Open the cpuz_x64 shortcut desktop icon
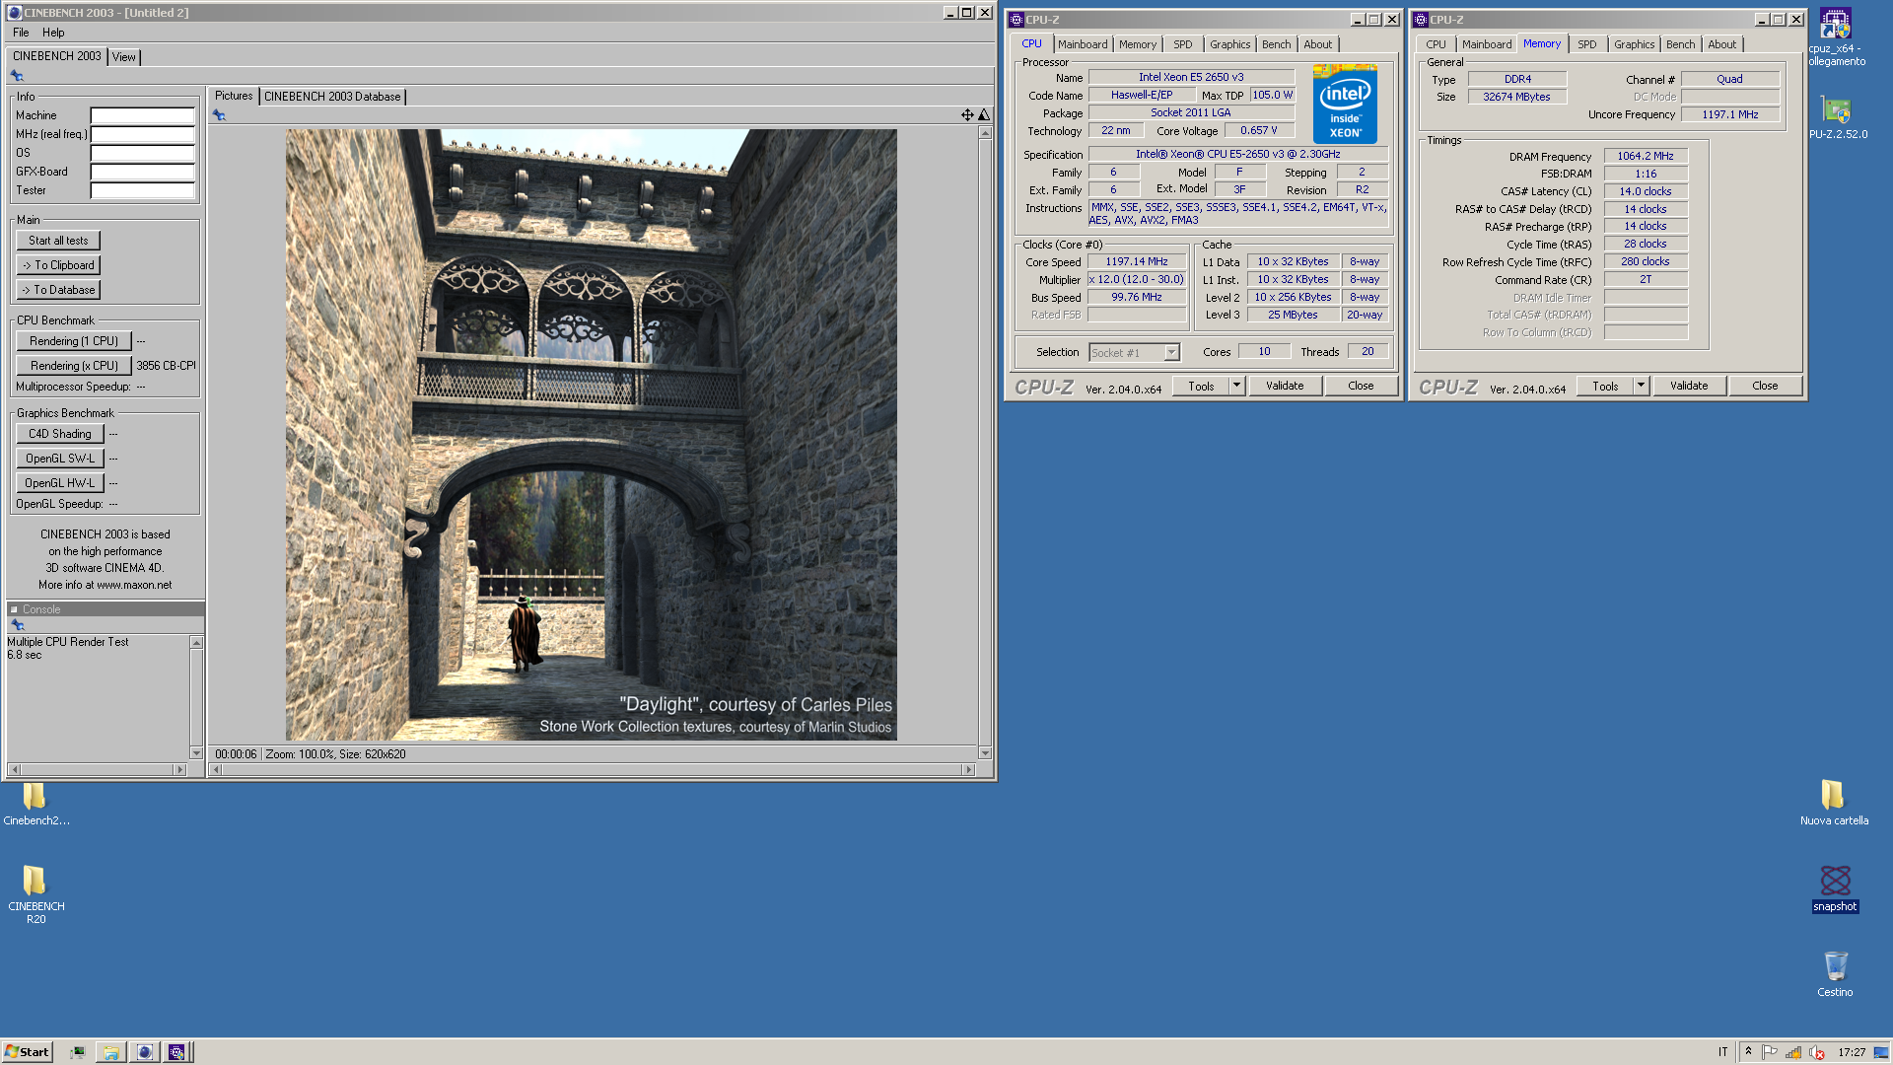Image resolution: width=1893 pixels, height=1065 pixels. pos(1836,37)
